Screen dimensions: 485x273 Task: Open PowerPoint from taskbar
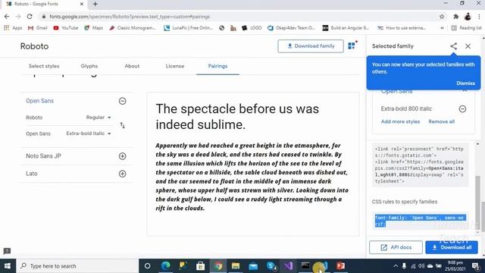pos(340,266)
